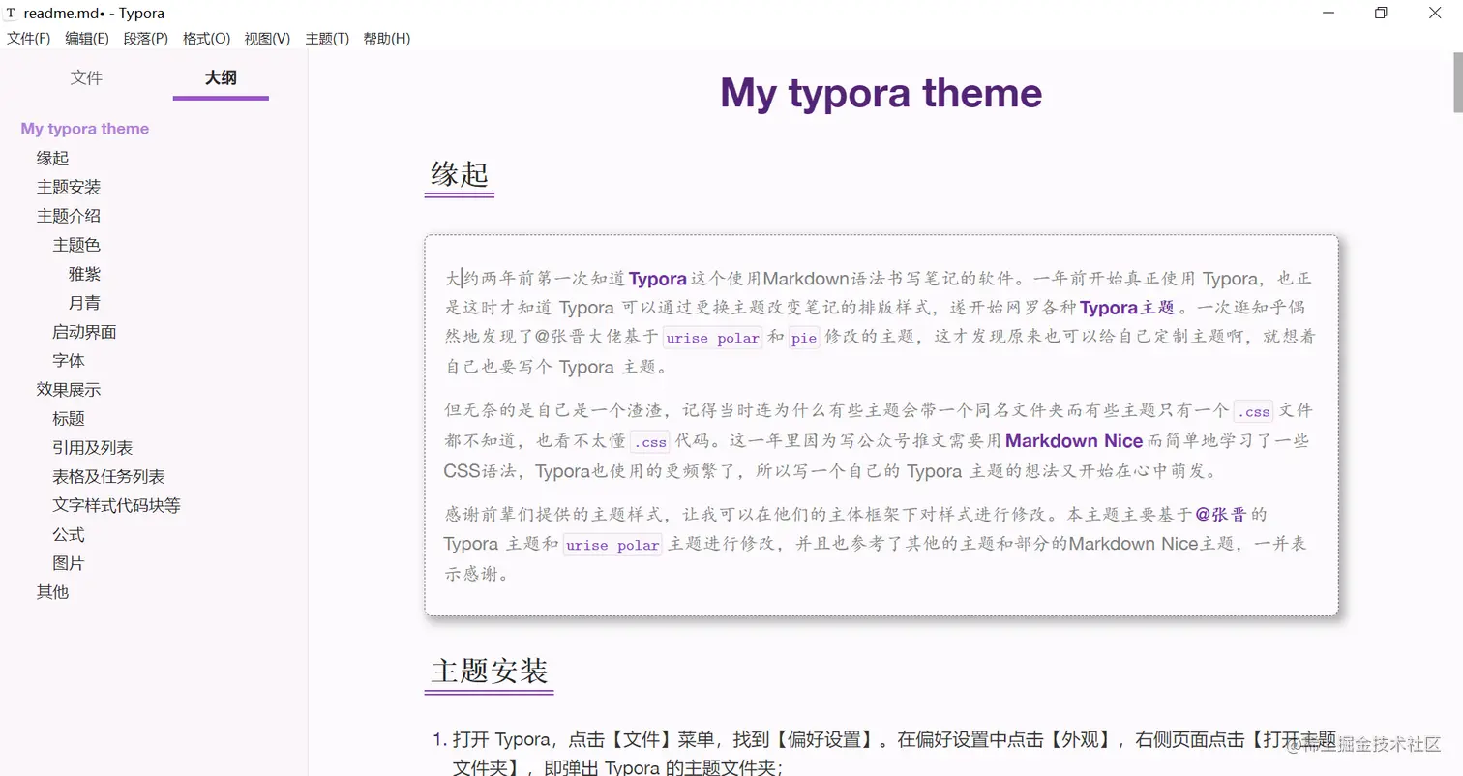Click the 主题安装 heading in the document

tap(490, 671)
